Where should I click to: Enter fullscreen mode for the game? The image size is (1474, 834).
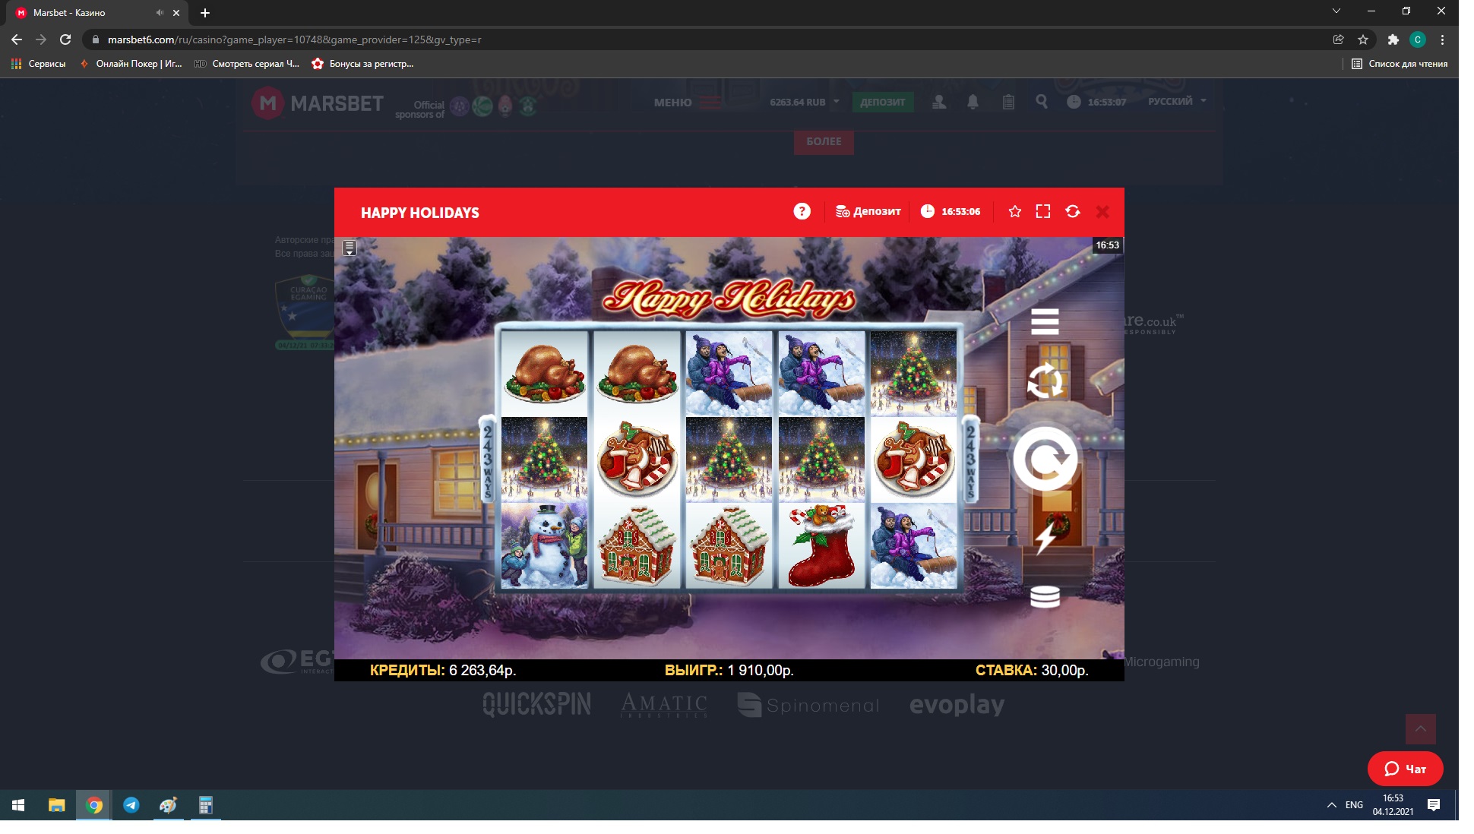coord(1043,211)
